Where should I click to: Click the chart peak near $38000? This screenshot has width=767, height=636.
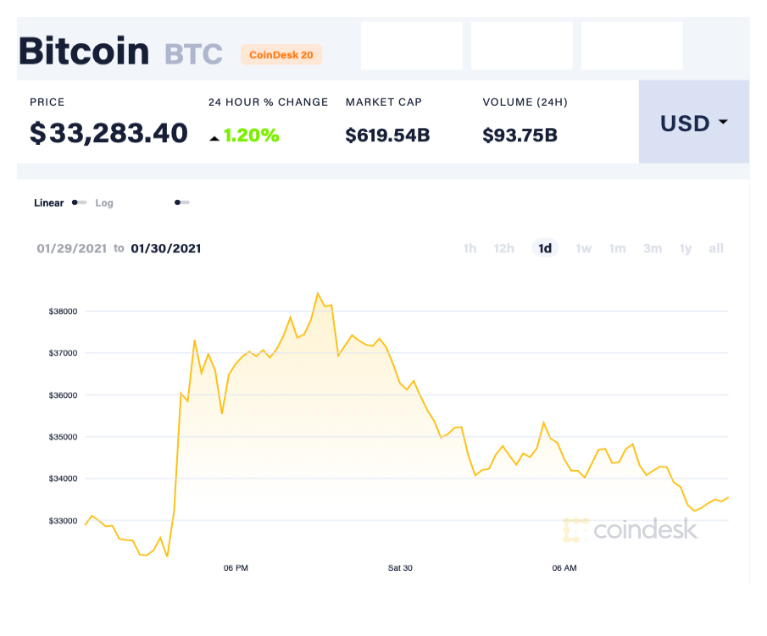click(x=319, y=291)
